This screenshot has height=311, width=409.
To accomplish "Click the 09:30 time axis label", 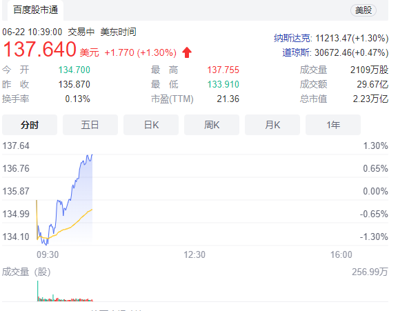I will click(x=48, y=254).
